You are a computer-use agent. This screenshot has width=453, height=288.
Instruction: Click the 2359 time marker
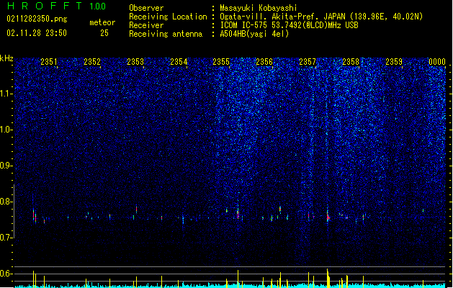394,62
